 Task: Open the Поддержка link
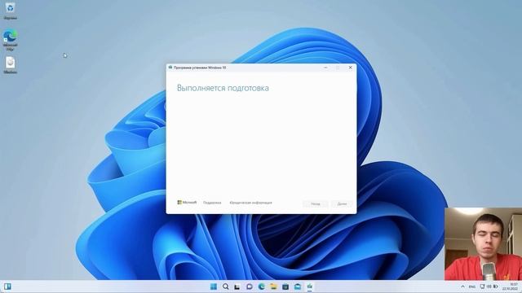pos(212,203)
